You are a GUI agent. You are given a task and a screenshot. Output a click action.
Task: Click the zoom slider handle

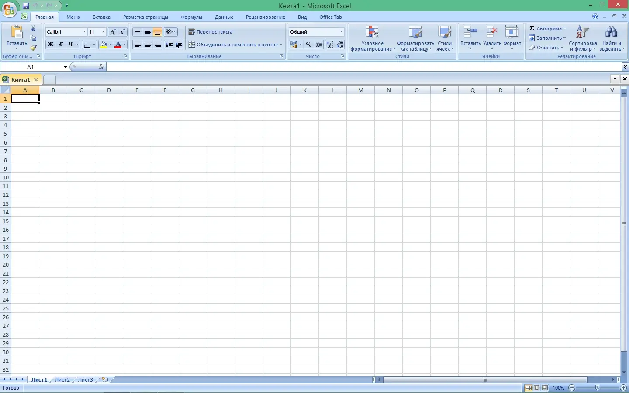click(x=598, y=388)
